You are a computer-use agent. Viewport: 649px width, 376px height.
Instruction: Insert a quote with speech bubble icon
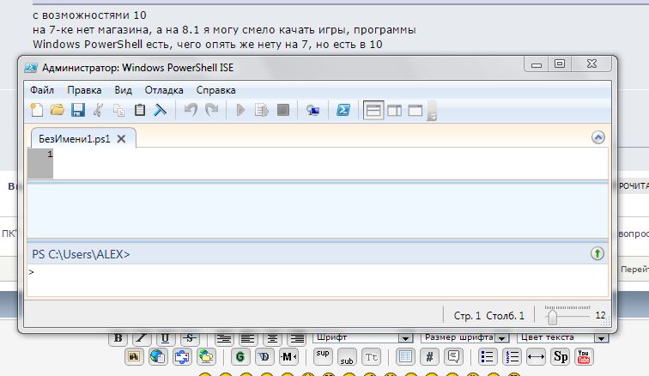point(453,356)
